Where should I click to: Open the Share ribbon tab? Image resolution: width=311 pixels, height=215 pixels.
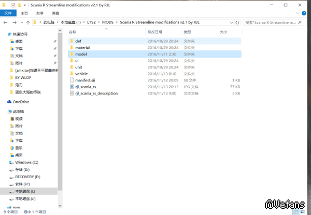click(x=40, y=14)
